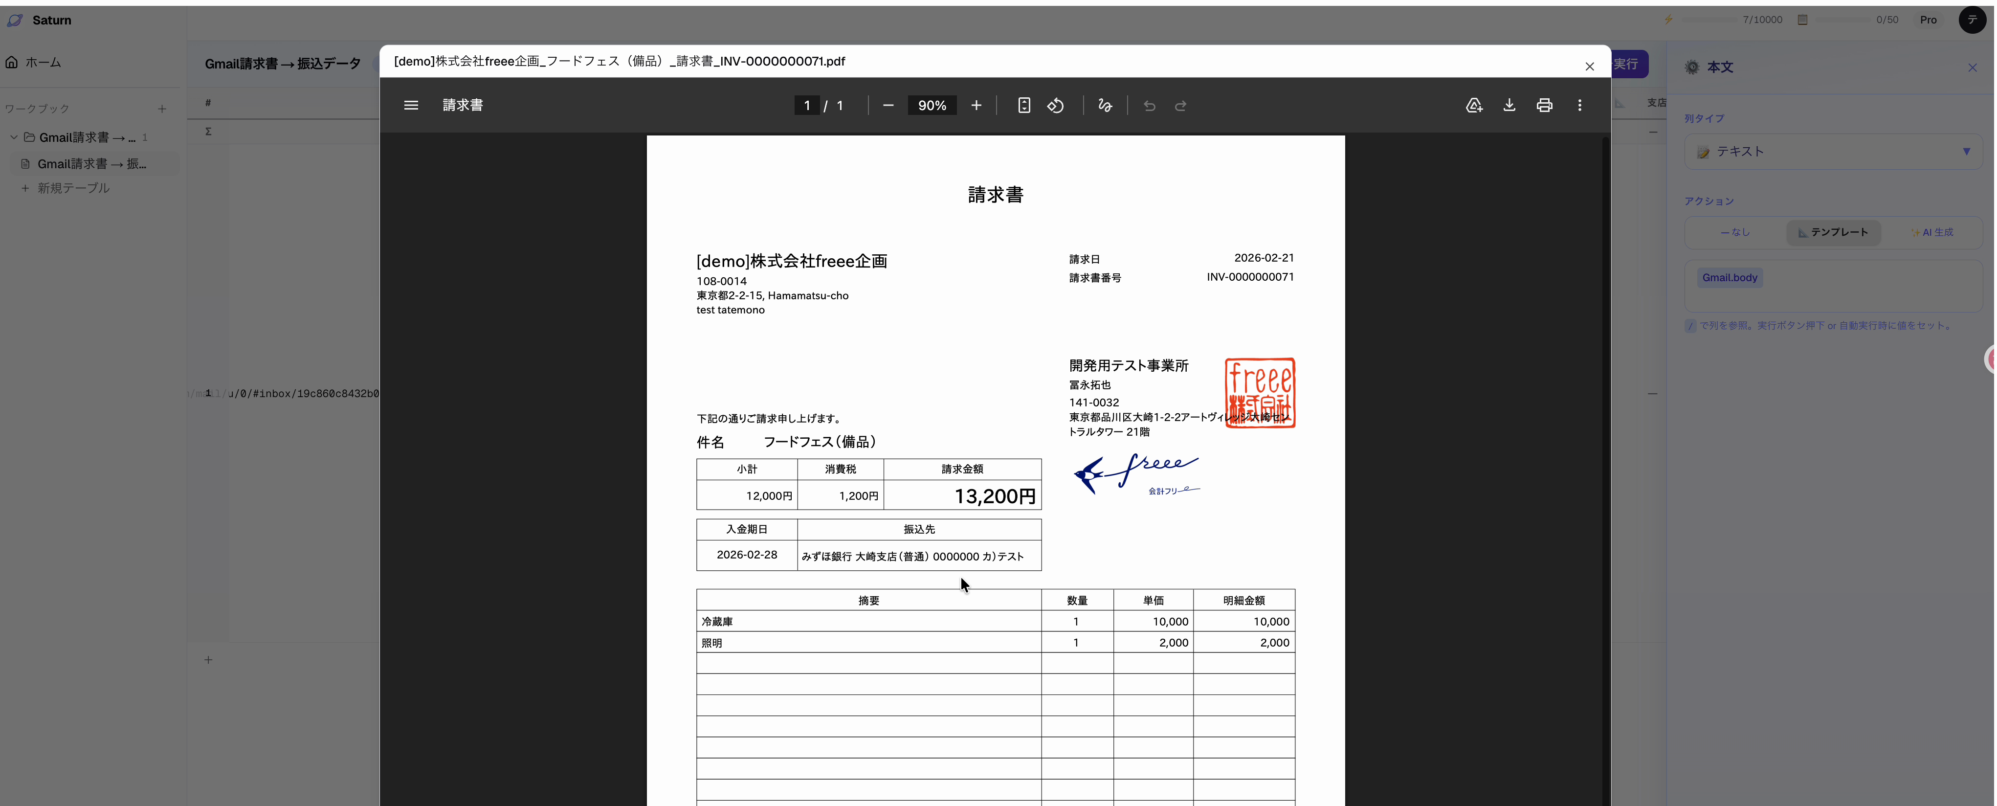This screenshot has width=1997, height=806.
Task: Click the 90% zoom level field
Action: tap(932, 106)
